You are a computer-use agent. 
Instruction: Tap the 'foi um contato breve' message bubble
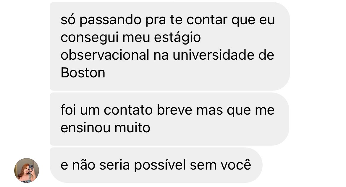click(169, 119)
